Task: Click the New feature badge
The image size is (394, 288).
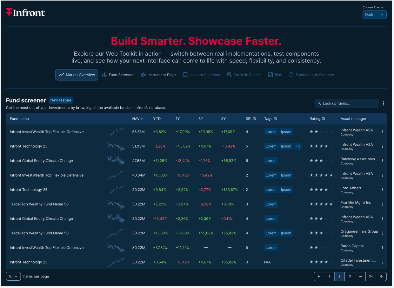Action: [61, 100]
